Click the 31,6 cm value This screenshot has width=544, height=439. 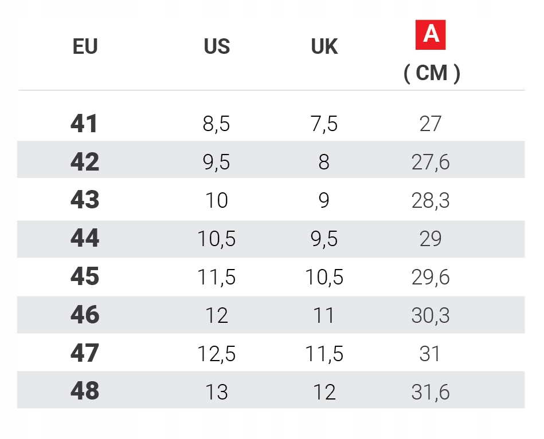point(430,392)
